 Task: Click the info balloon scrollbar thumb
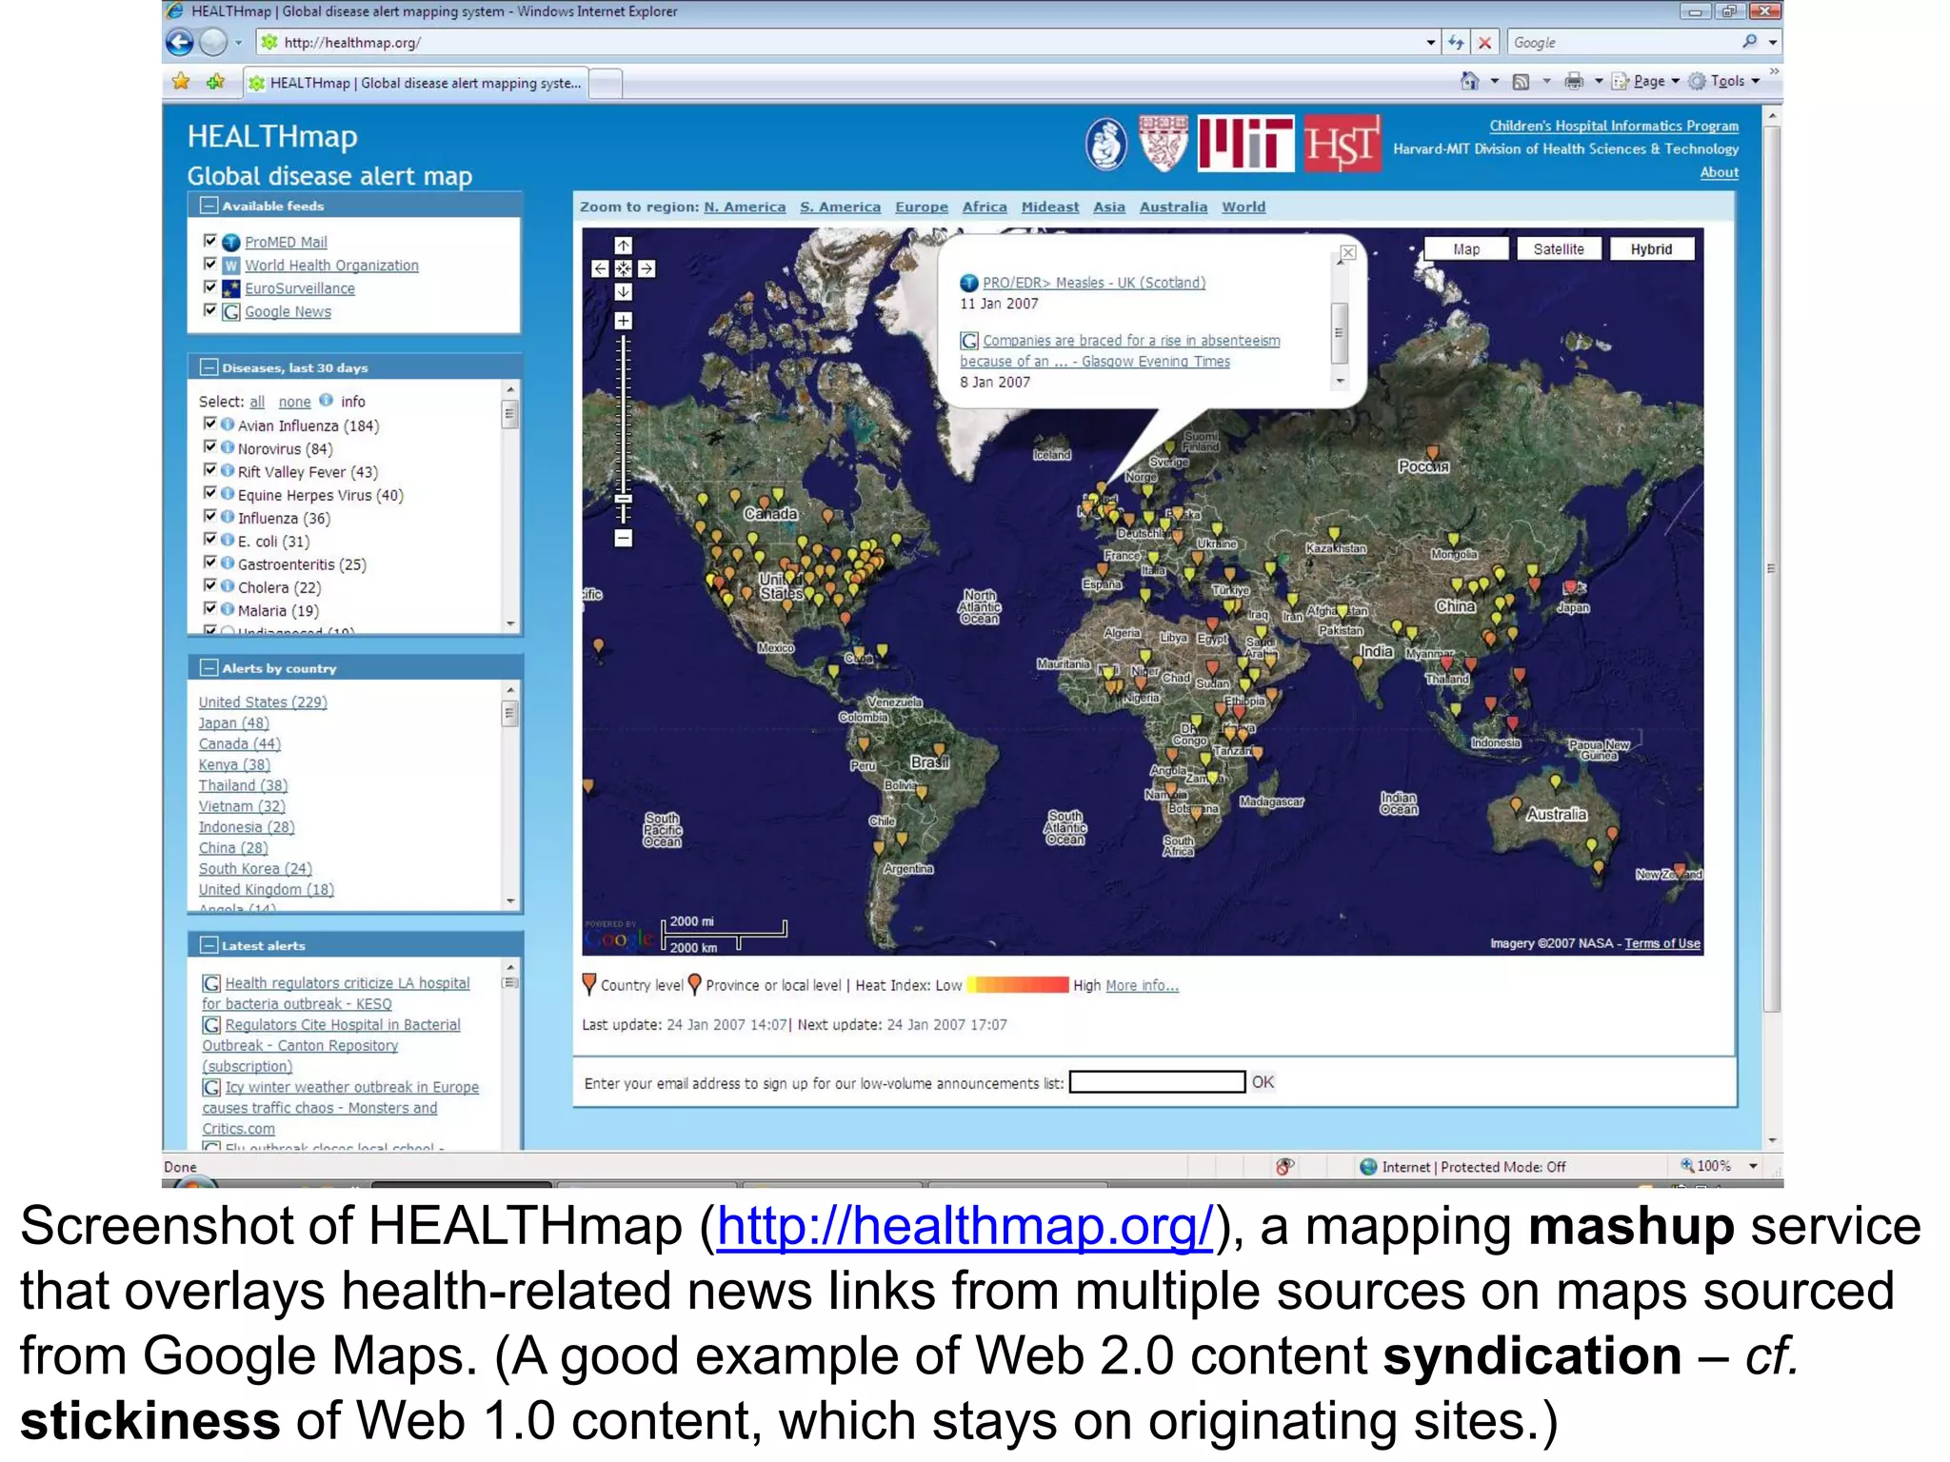[x=1339, y=333]
